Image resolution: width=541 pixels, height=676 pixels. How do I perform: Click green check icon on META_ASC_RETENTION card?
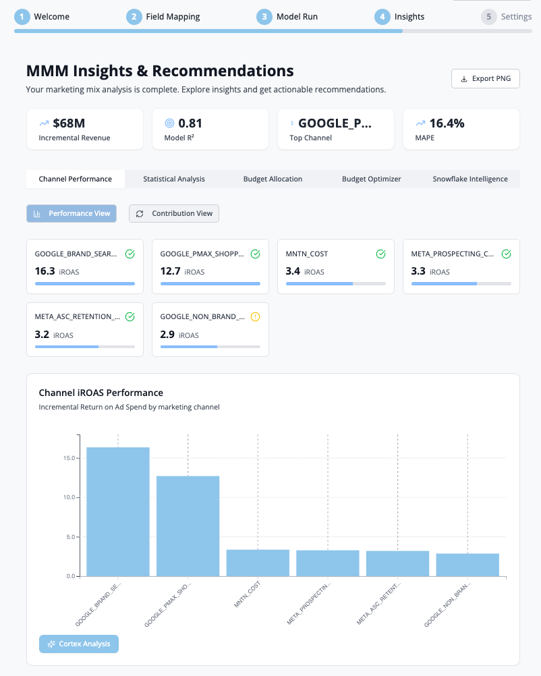(130, 316)
